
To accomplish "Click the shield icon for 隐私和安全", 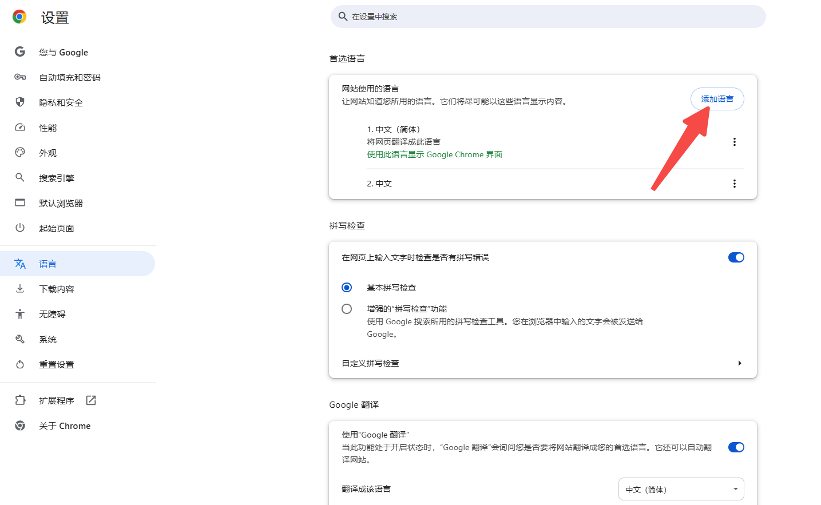I will [20, 102].
